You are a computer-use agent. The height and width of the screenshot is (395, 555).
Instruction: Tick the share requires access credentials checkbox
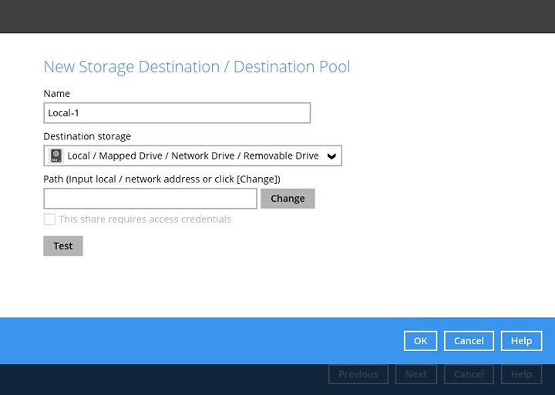(x=49, y=219)
